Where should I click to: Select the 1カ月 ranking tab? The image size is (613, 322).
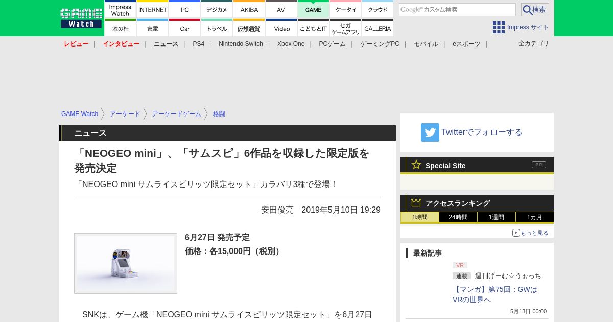point(535,217)
